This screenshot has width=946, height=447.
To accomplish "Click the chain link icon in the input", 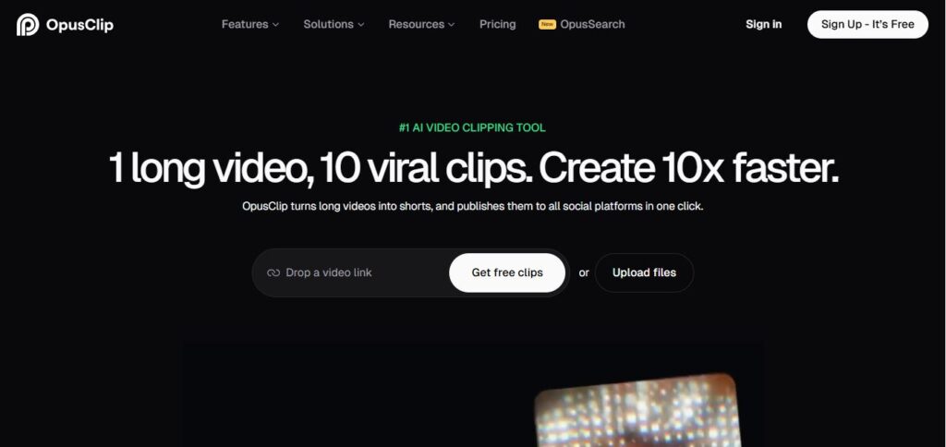I will pos(273,272).
